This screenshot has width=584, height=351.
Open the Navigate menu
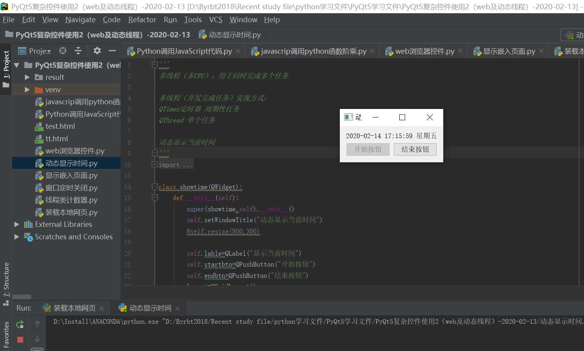(80, 19)
